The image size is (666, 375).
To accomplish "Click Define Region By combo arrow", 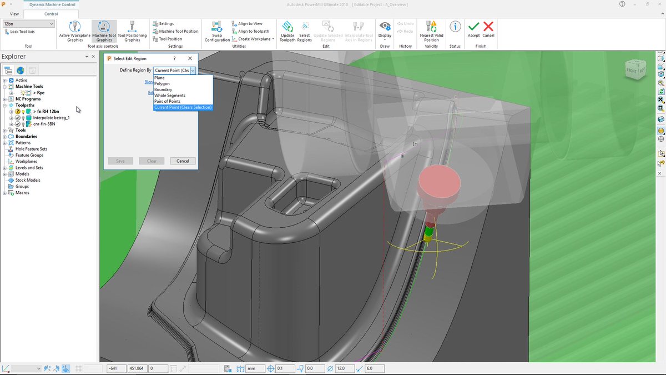I will click(x=193, y=71).
